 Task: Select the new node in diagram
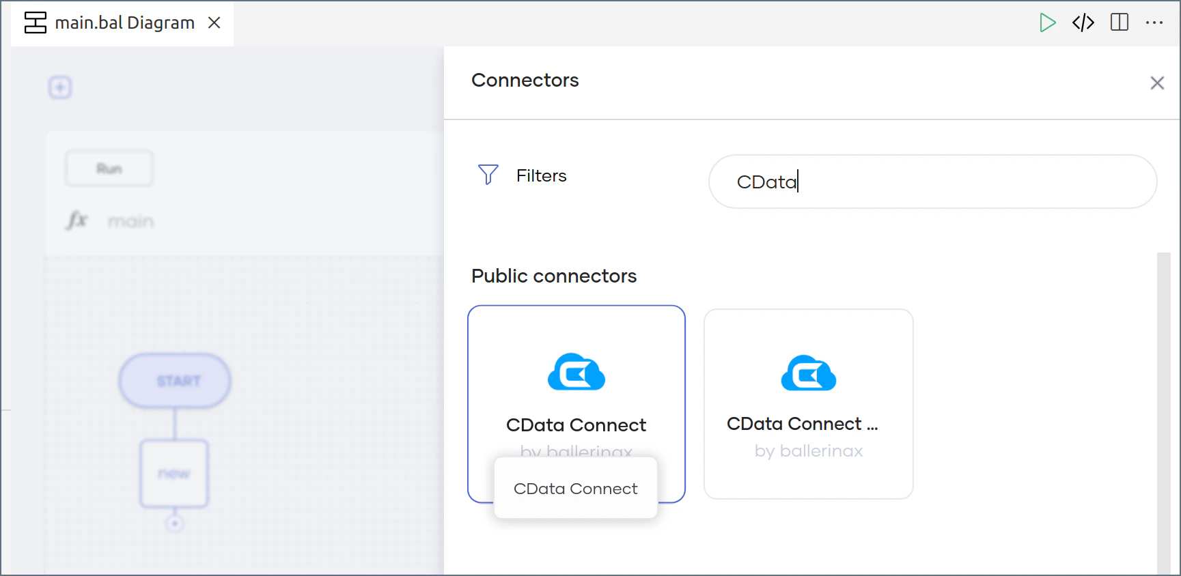pyautogui.click(x=174, y=473)
